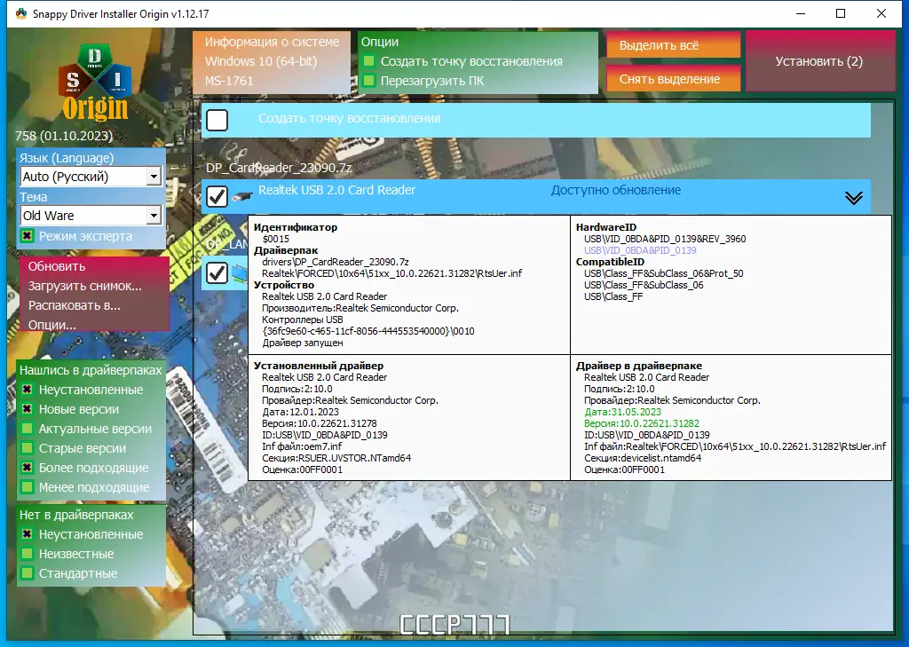
Task: Enable 'Менее подходящие' filter
Action: pyautogui.click(x=27, y=487)
